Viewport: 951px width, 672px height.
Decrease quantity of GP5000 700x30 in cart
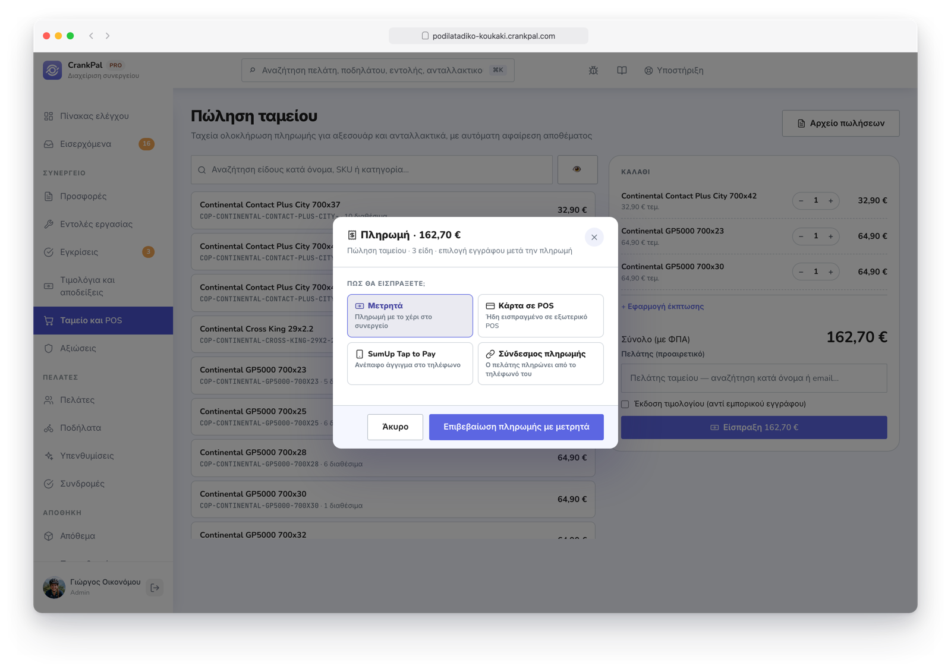(801, 272)
